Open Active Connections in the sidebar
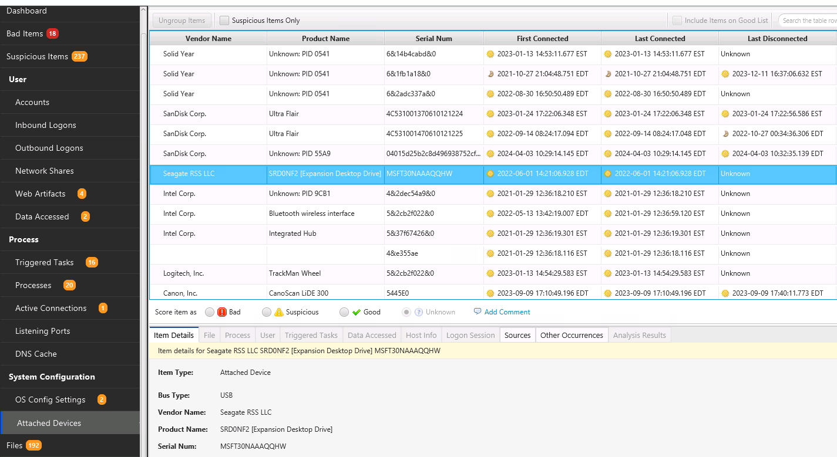The height and width of the screenshot is (457, 837). 51,308
